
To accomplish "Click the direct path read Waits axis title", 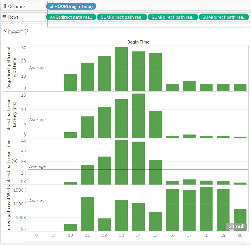I will [9, 208].
